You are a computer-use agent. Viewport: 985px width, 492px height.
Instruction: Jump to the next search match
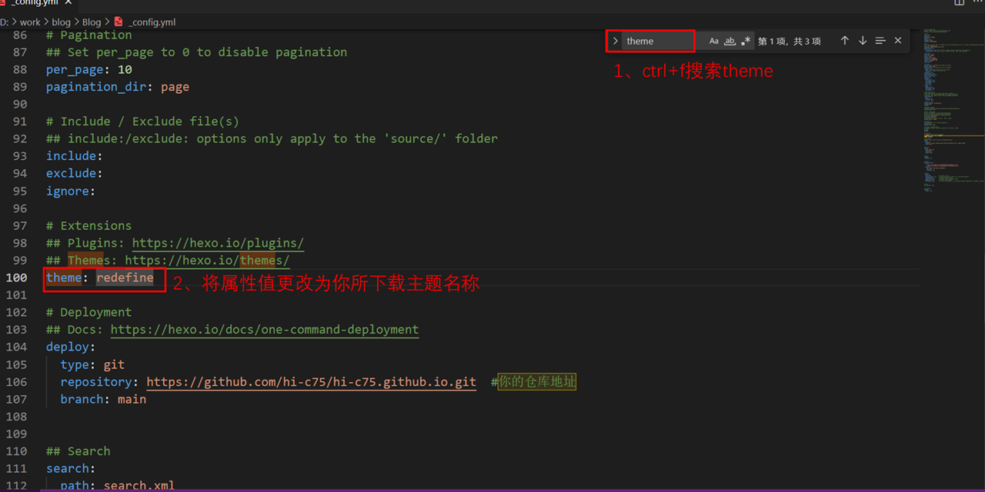pos(862,41)
